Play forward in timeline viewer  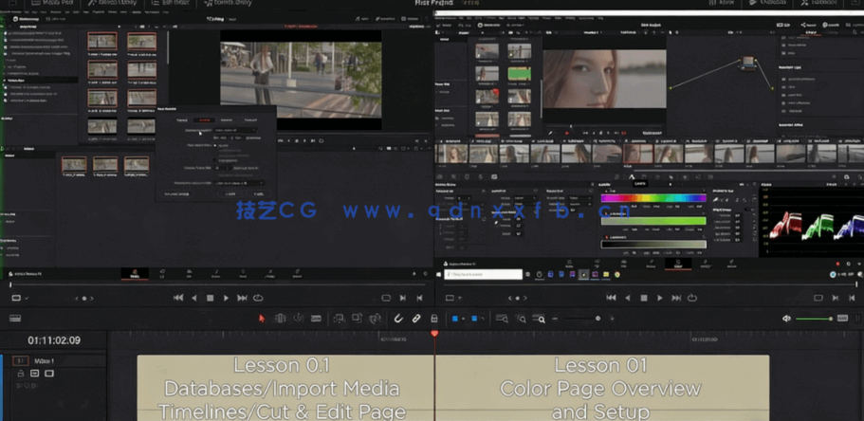[x=659, y=298]
